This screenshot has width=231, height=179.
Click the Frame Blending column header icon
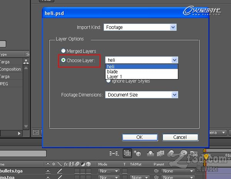(71, 164)
